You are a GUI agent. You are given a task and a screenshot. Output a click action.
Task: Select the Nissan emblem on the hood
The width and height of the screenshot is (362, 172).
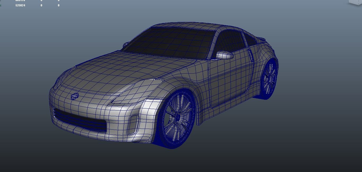[75, 96]
